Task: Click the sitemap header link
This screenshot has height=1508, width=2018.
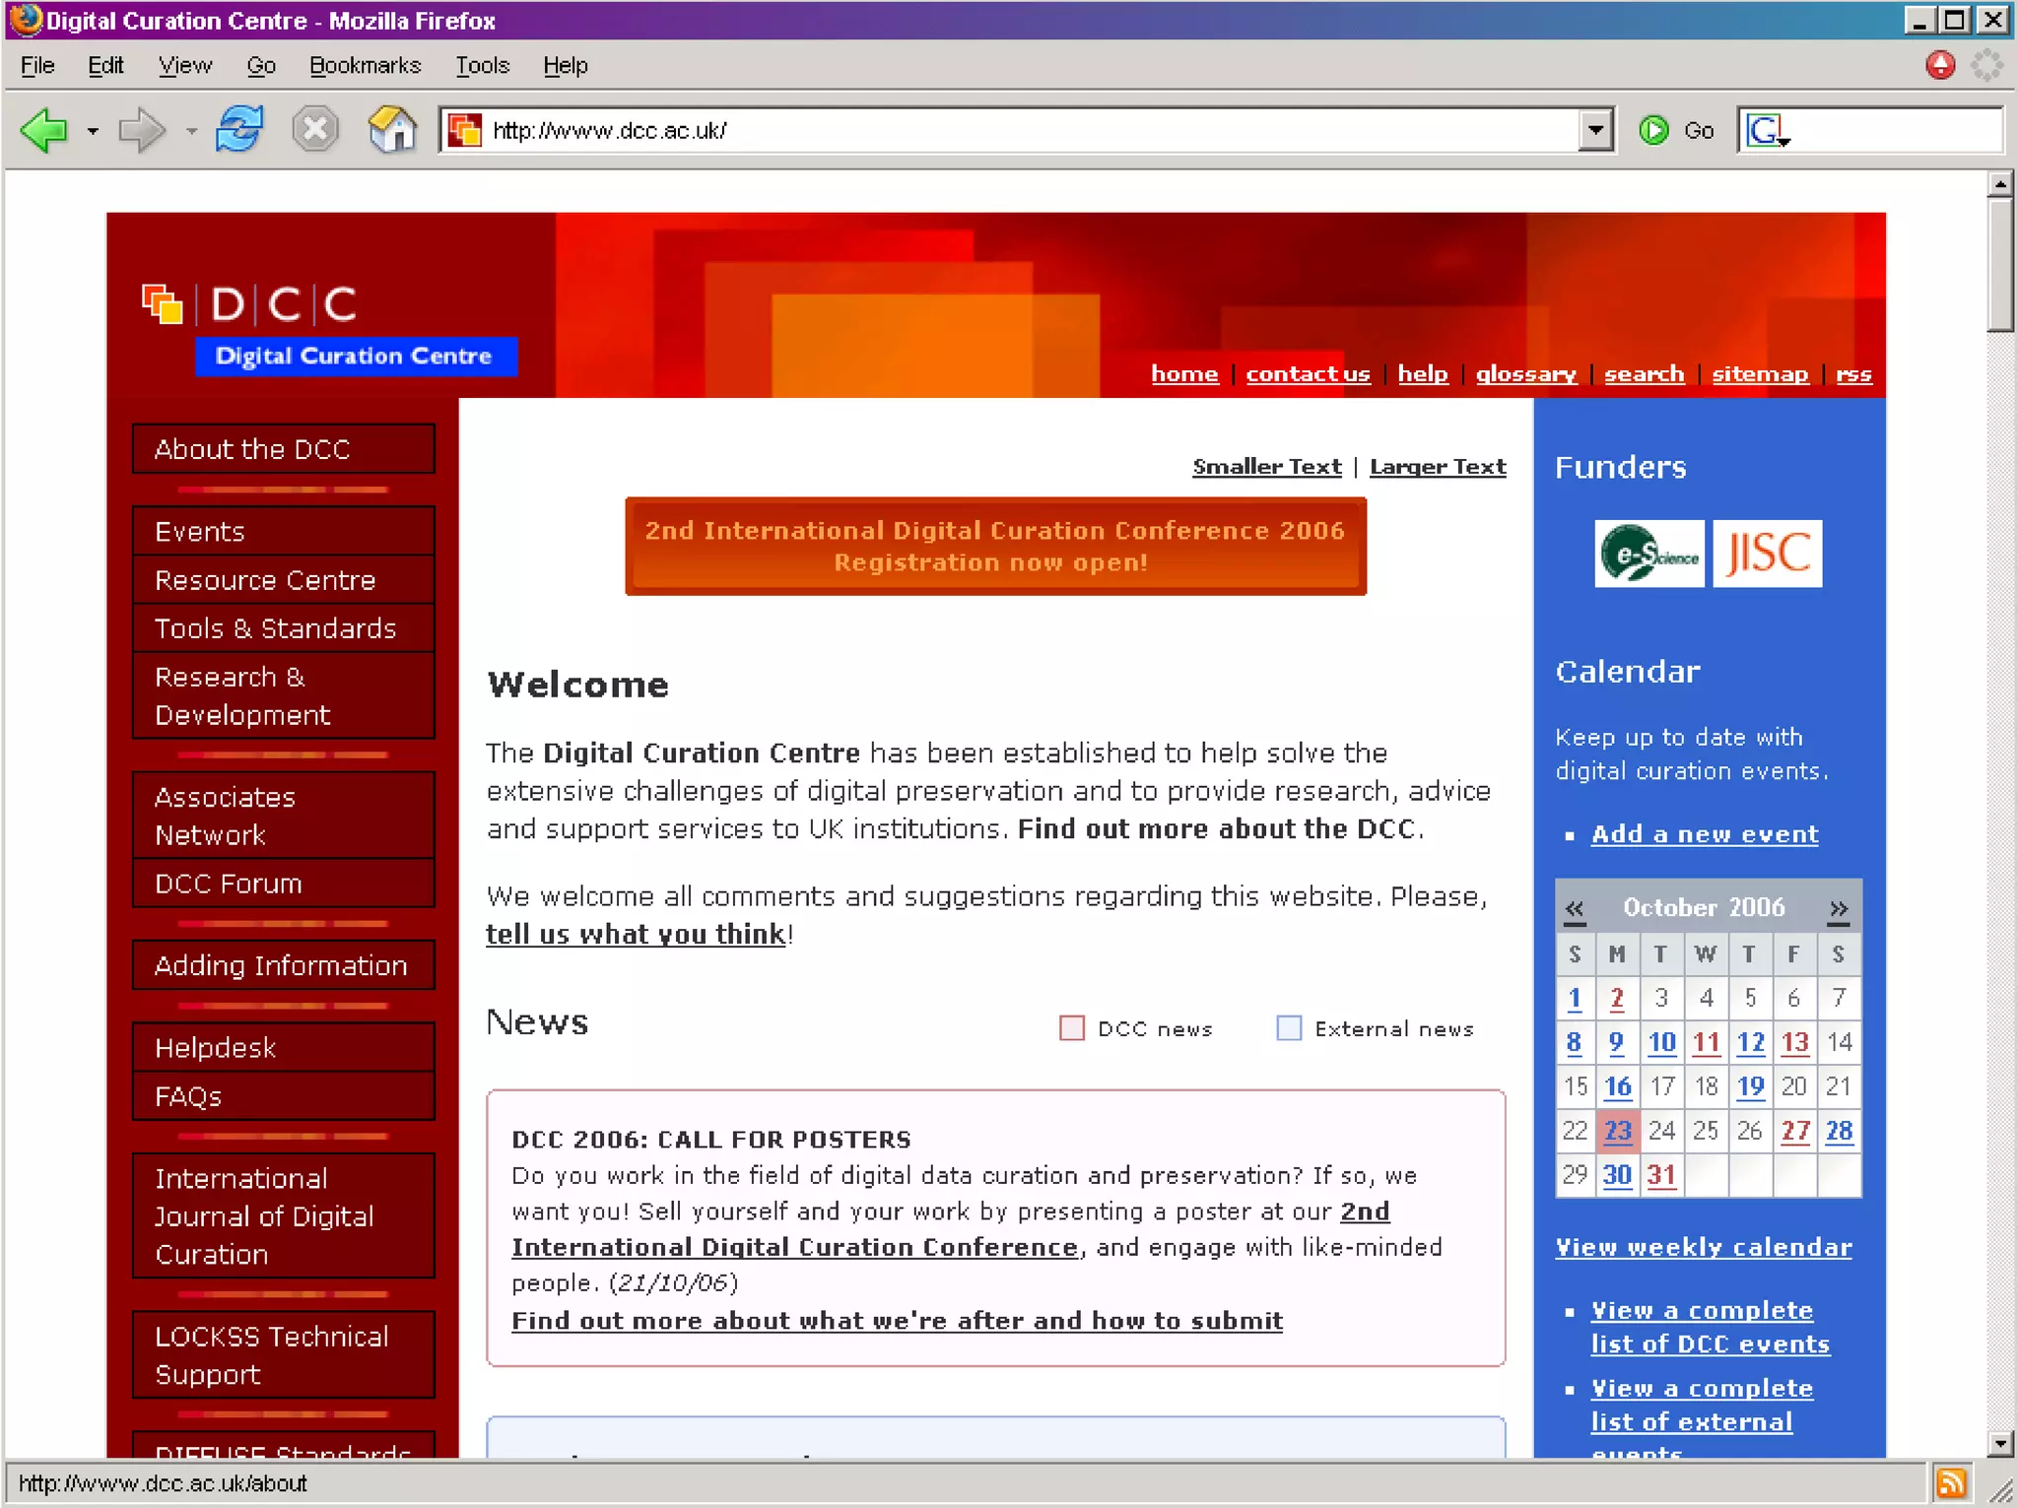Action: (x=1760, y=374)
